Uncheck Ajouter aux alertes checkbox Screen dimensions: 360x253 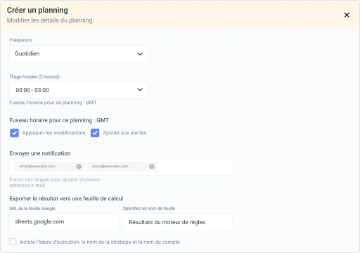95,133
